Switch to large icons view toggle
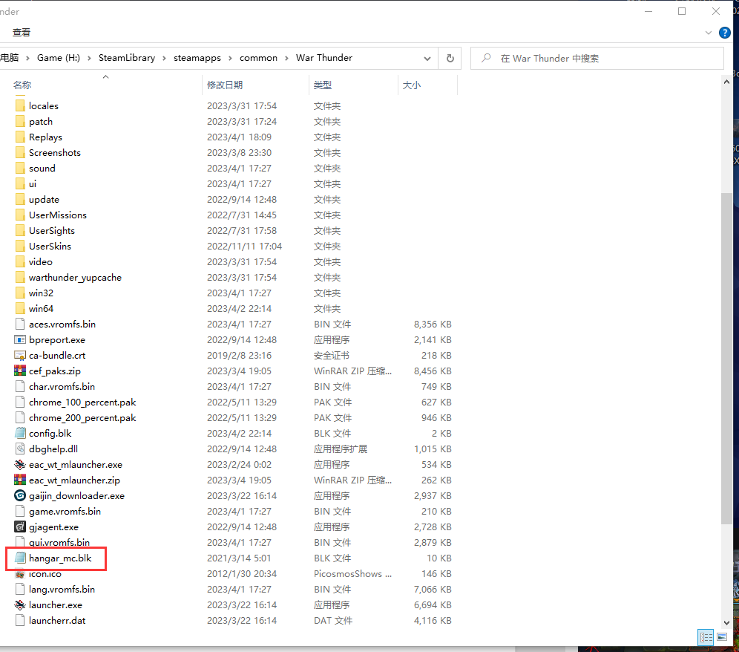 (722, 637)
